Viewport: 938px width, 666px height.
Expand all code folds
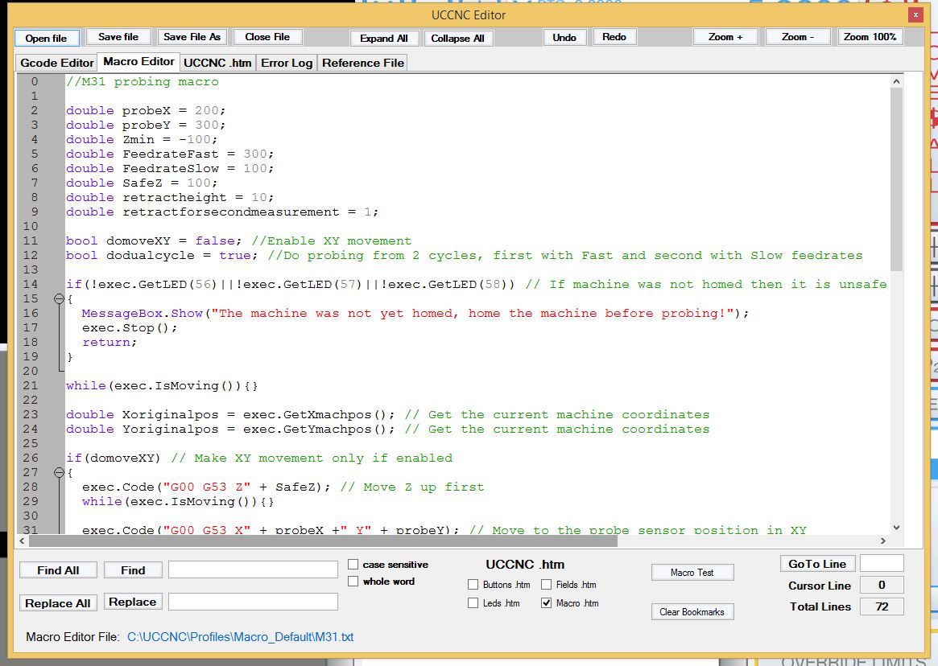[x=384, y=39]
